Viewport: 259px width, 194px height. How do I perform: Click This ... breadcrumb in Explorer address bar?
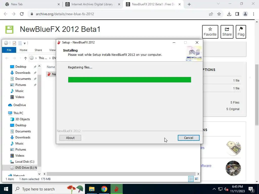pos(43,58)
